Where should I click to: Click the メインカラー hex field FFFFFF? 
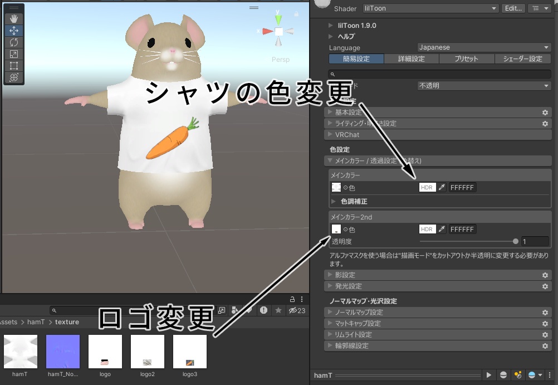coord(462,187)
